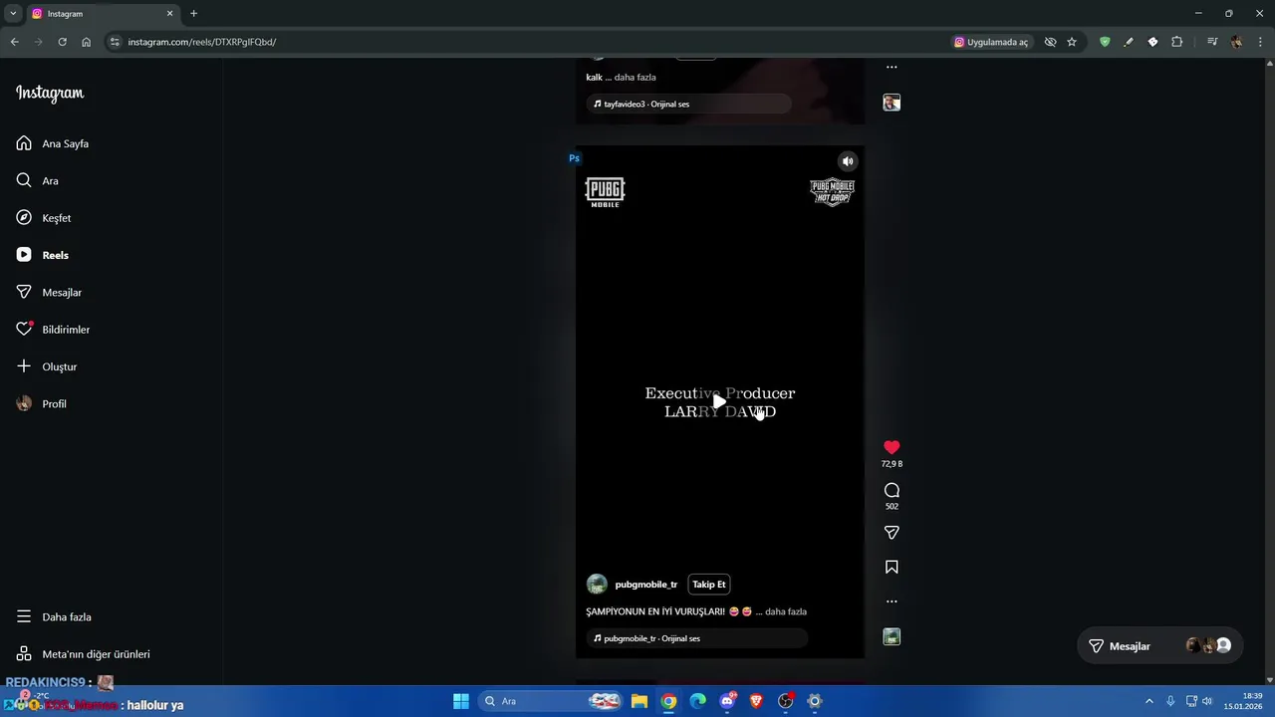The width and height of the screenshot is (1275, 717).
Task: Open Bildirimler notifications
Action: [x=53, y=330]
